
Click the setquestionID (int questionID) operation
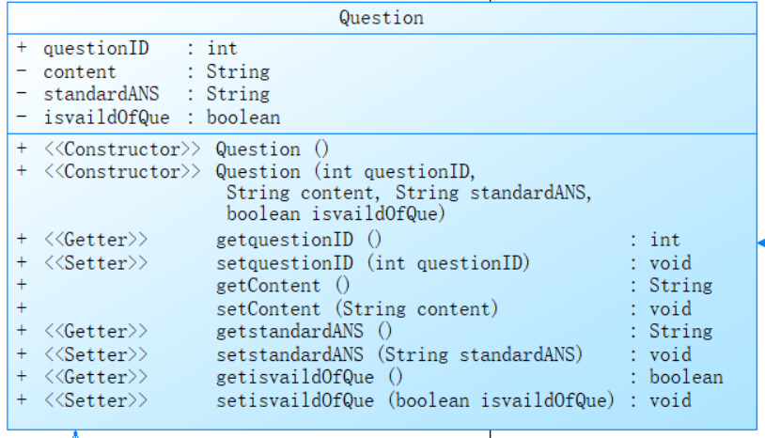(372, 263)
